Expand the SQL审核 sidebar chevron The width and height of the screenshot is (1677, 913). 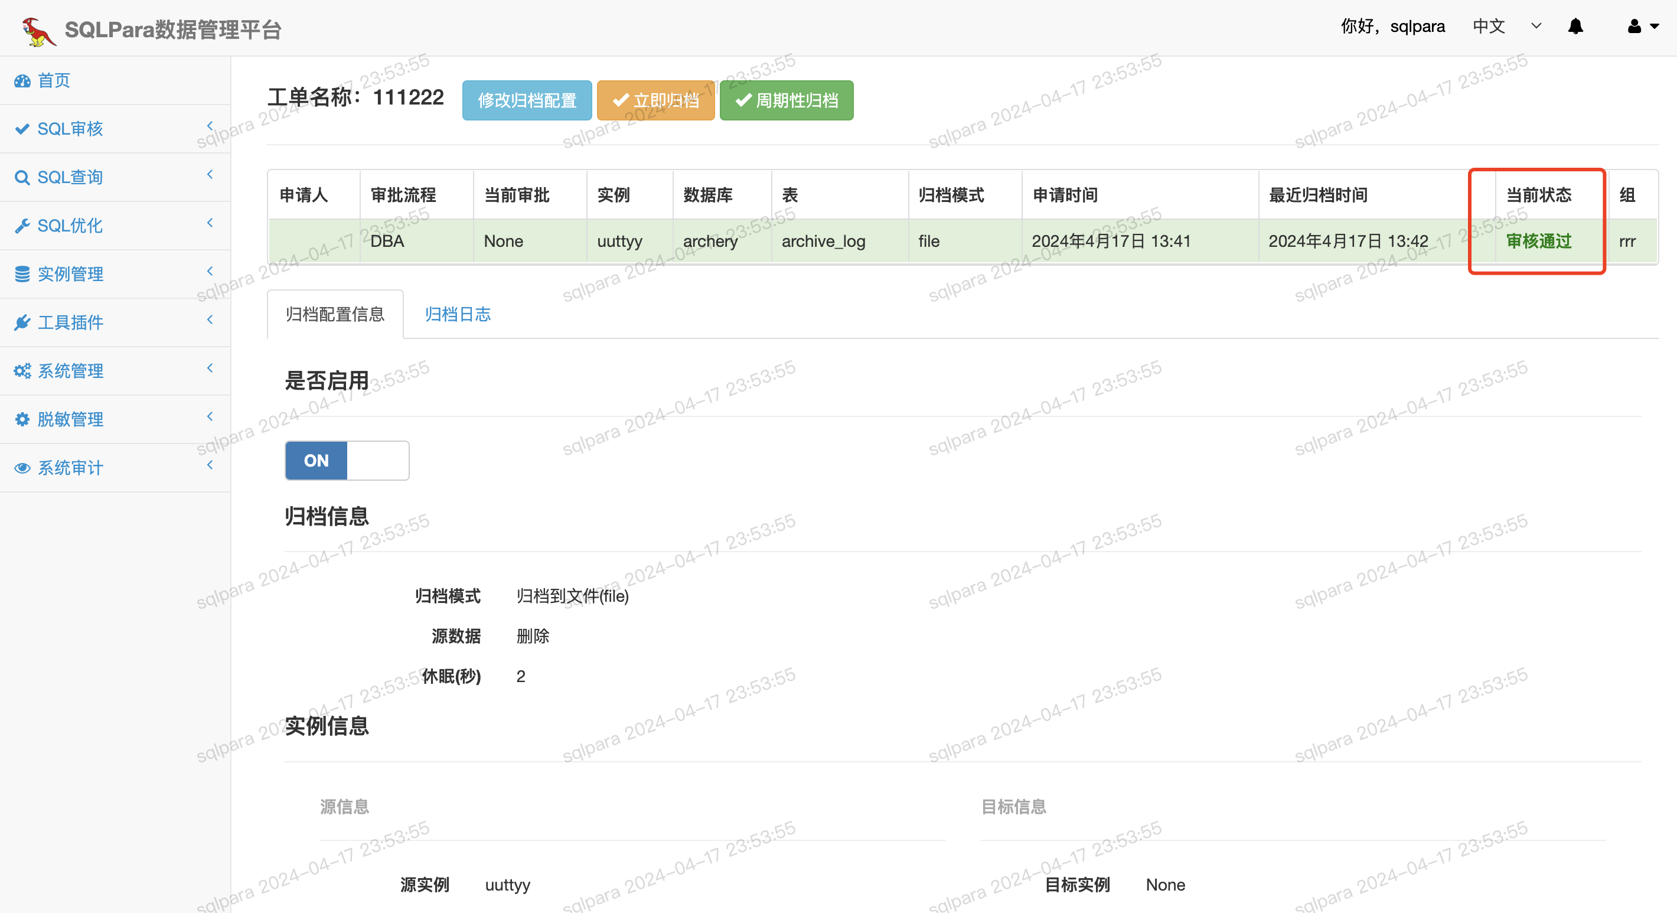tap(210, 126)
